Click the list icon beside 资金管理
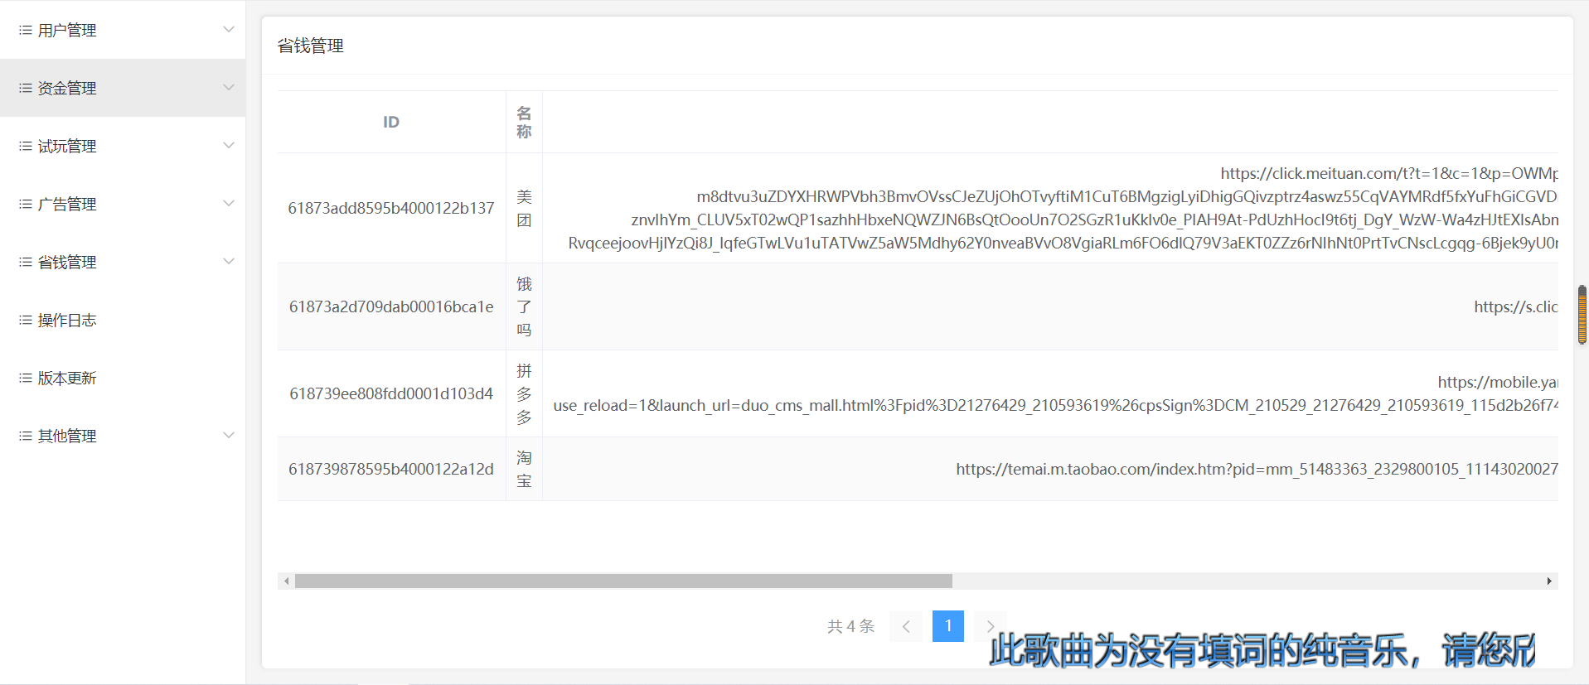Screen dimensions: 1589x685 pos(26,89)
